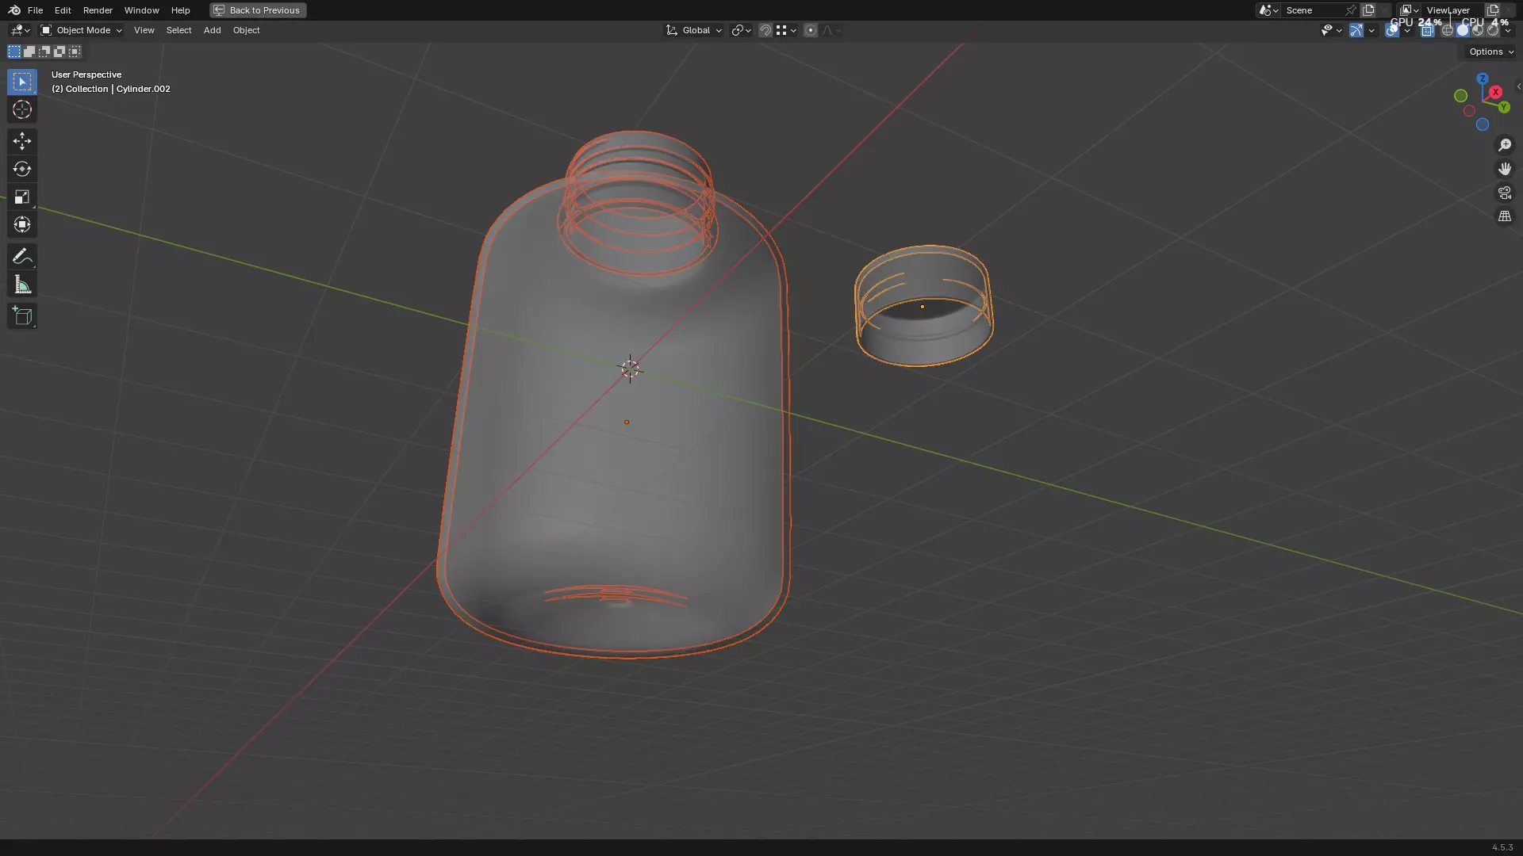
Task: Set selection mode to Invert
Action: pos(59,52)
